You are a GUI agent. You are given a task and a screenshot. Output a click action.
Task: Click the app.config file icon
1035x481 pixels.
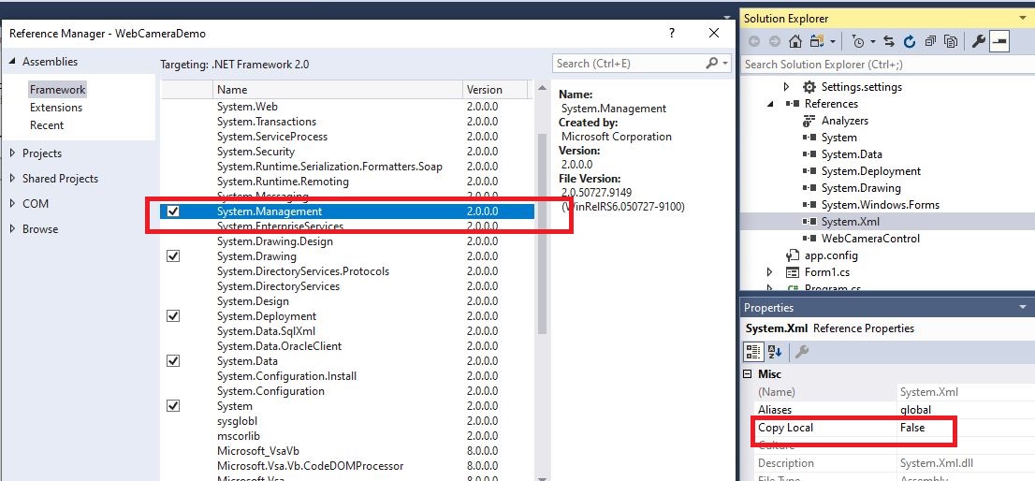(x=792, y=255)
